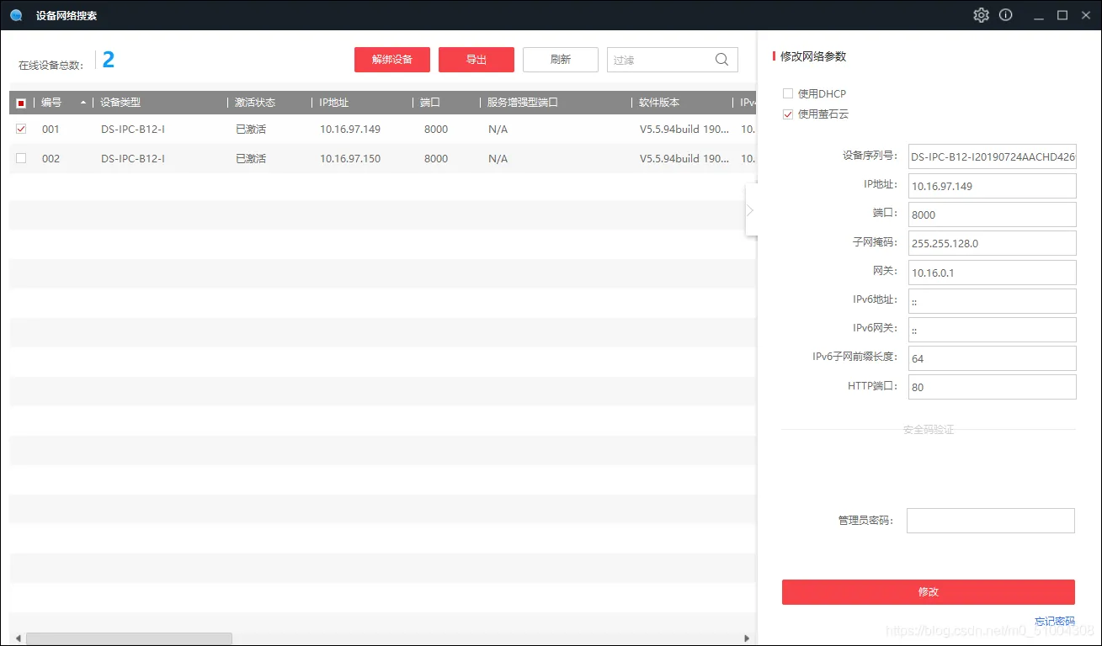Click DS-IPC-B12-I in row 001
Screen dimensions: 1102x646
click(133, 130)
